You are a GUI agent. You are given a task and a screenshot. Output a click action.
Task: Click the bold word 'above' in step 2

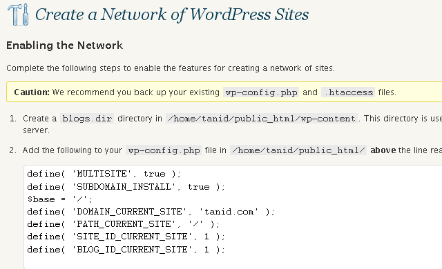coord(383,150)
